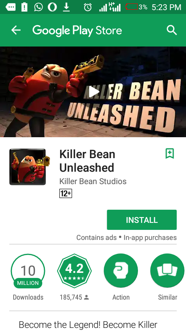Add app to wishlist bookmark icon
186x331 pixels.
(170, 153)
